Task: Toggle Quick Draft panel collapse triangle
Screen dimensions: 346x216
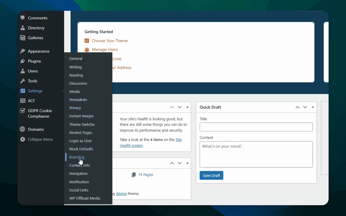Action: click(313, 107)
